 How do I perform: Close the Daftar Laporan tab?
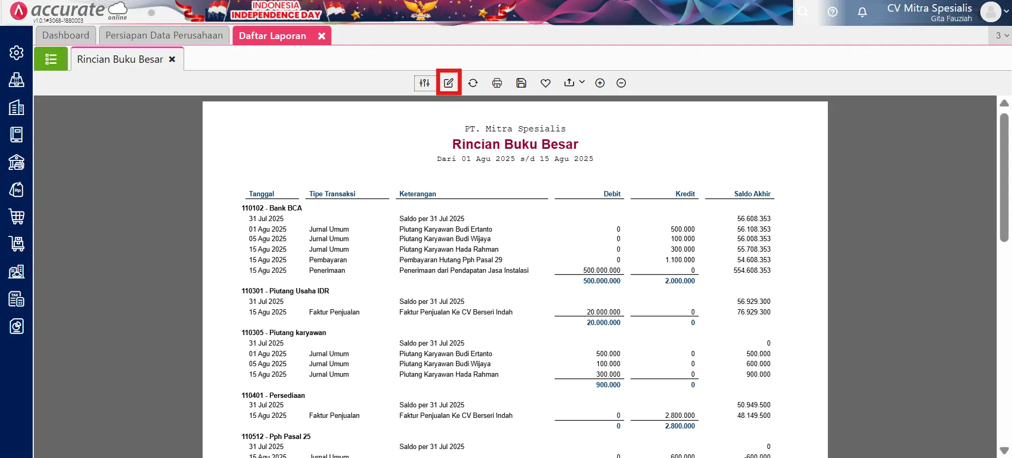click(x=321, y=36)
